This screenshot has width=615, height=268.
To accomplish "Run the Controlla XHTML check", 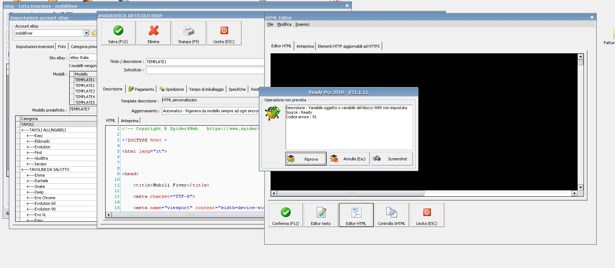I will (392, 215).
